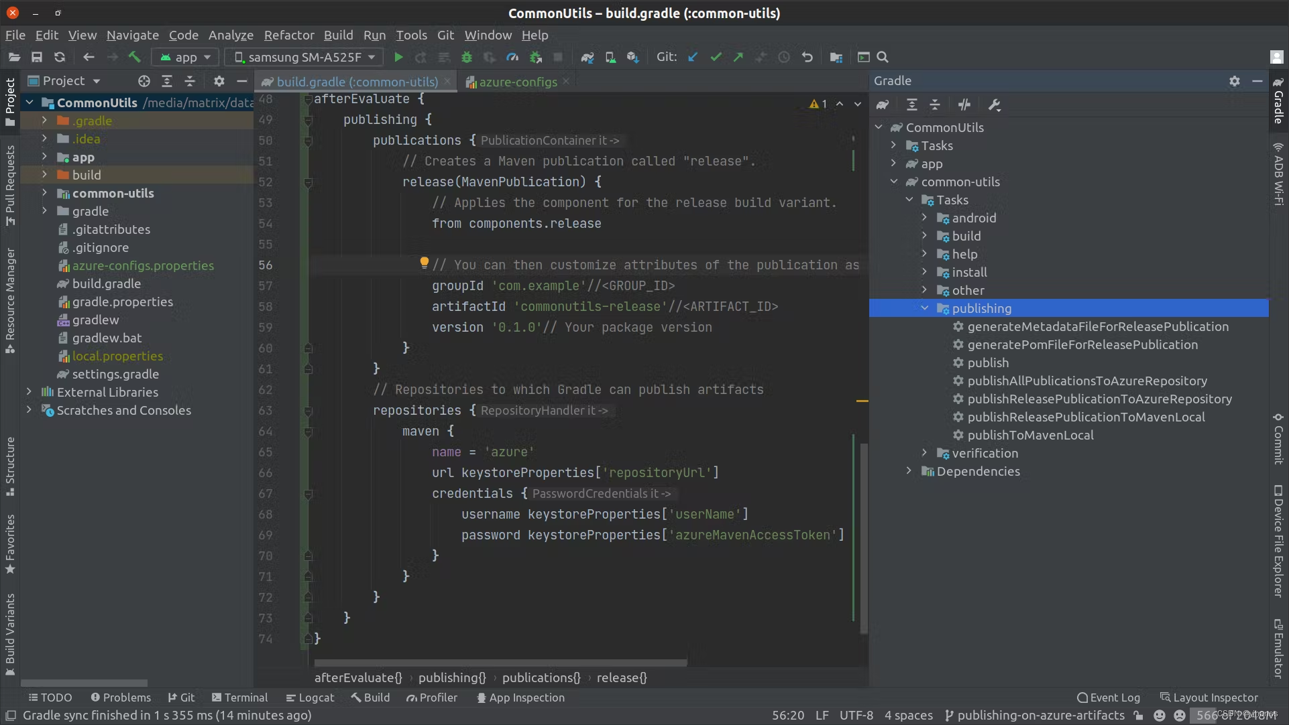Expand the android tasks group
The height and width of the screenshot is (725, 1289).
pyautogui.click(x=924, y=217)
